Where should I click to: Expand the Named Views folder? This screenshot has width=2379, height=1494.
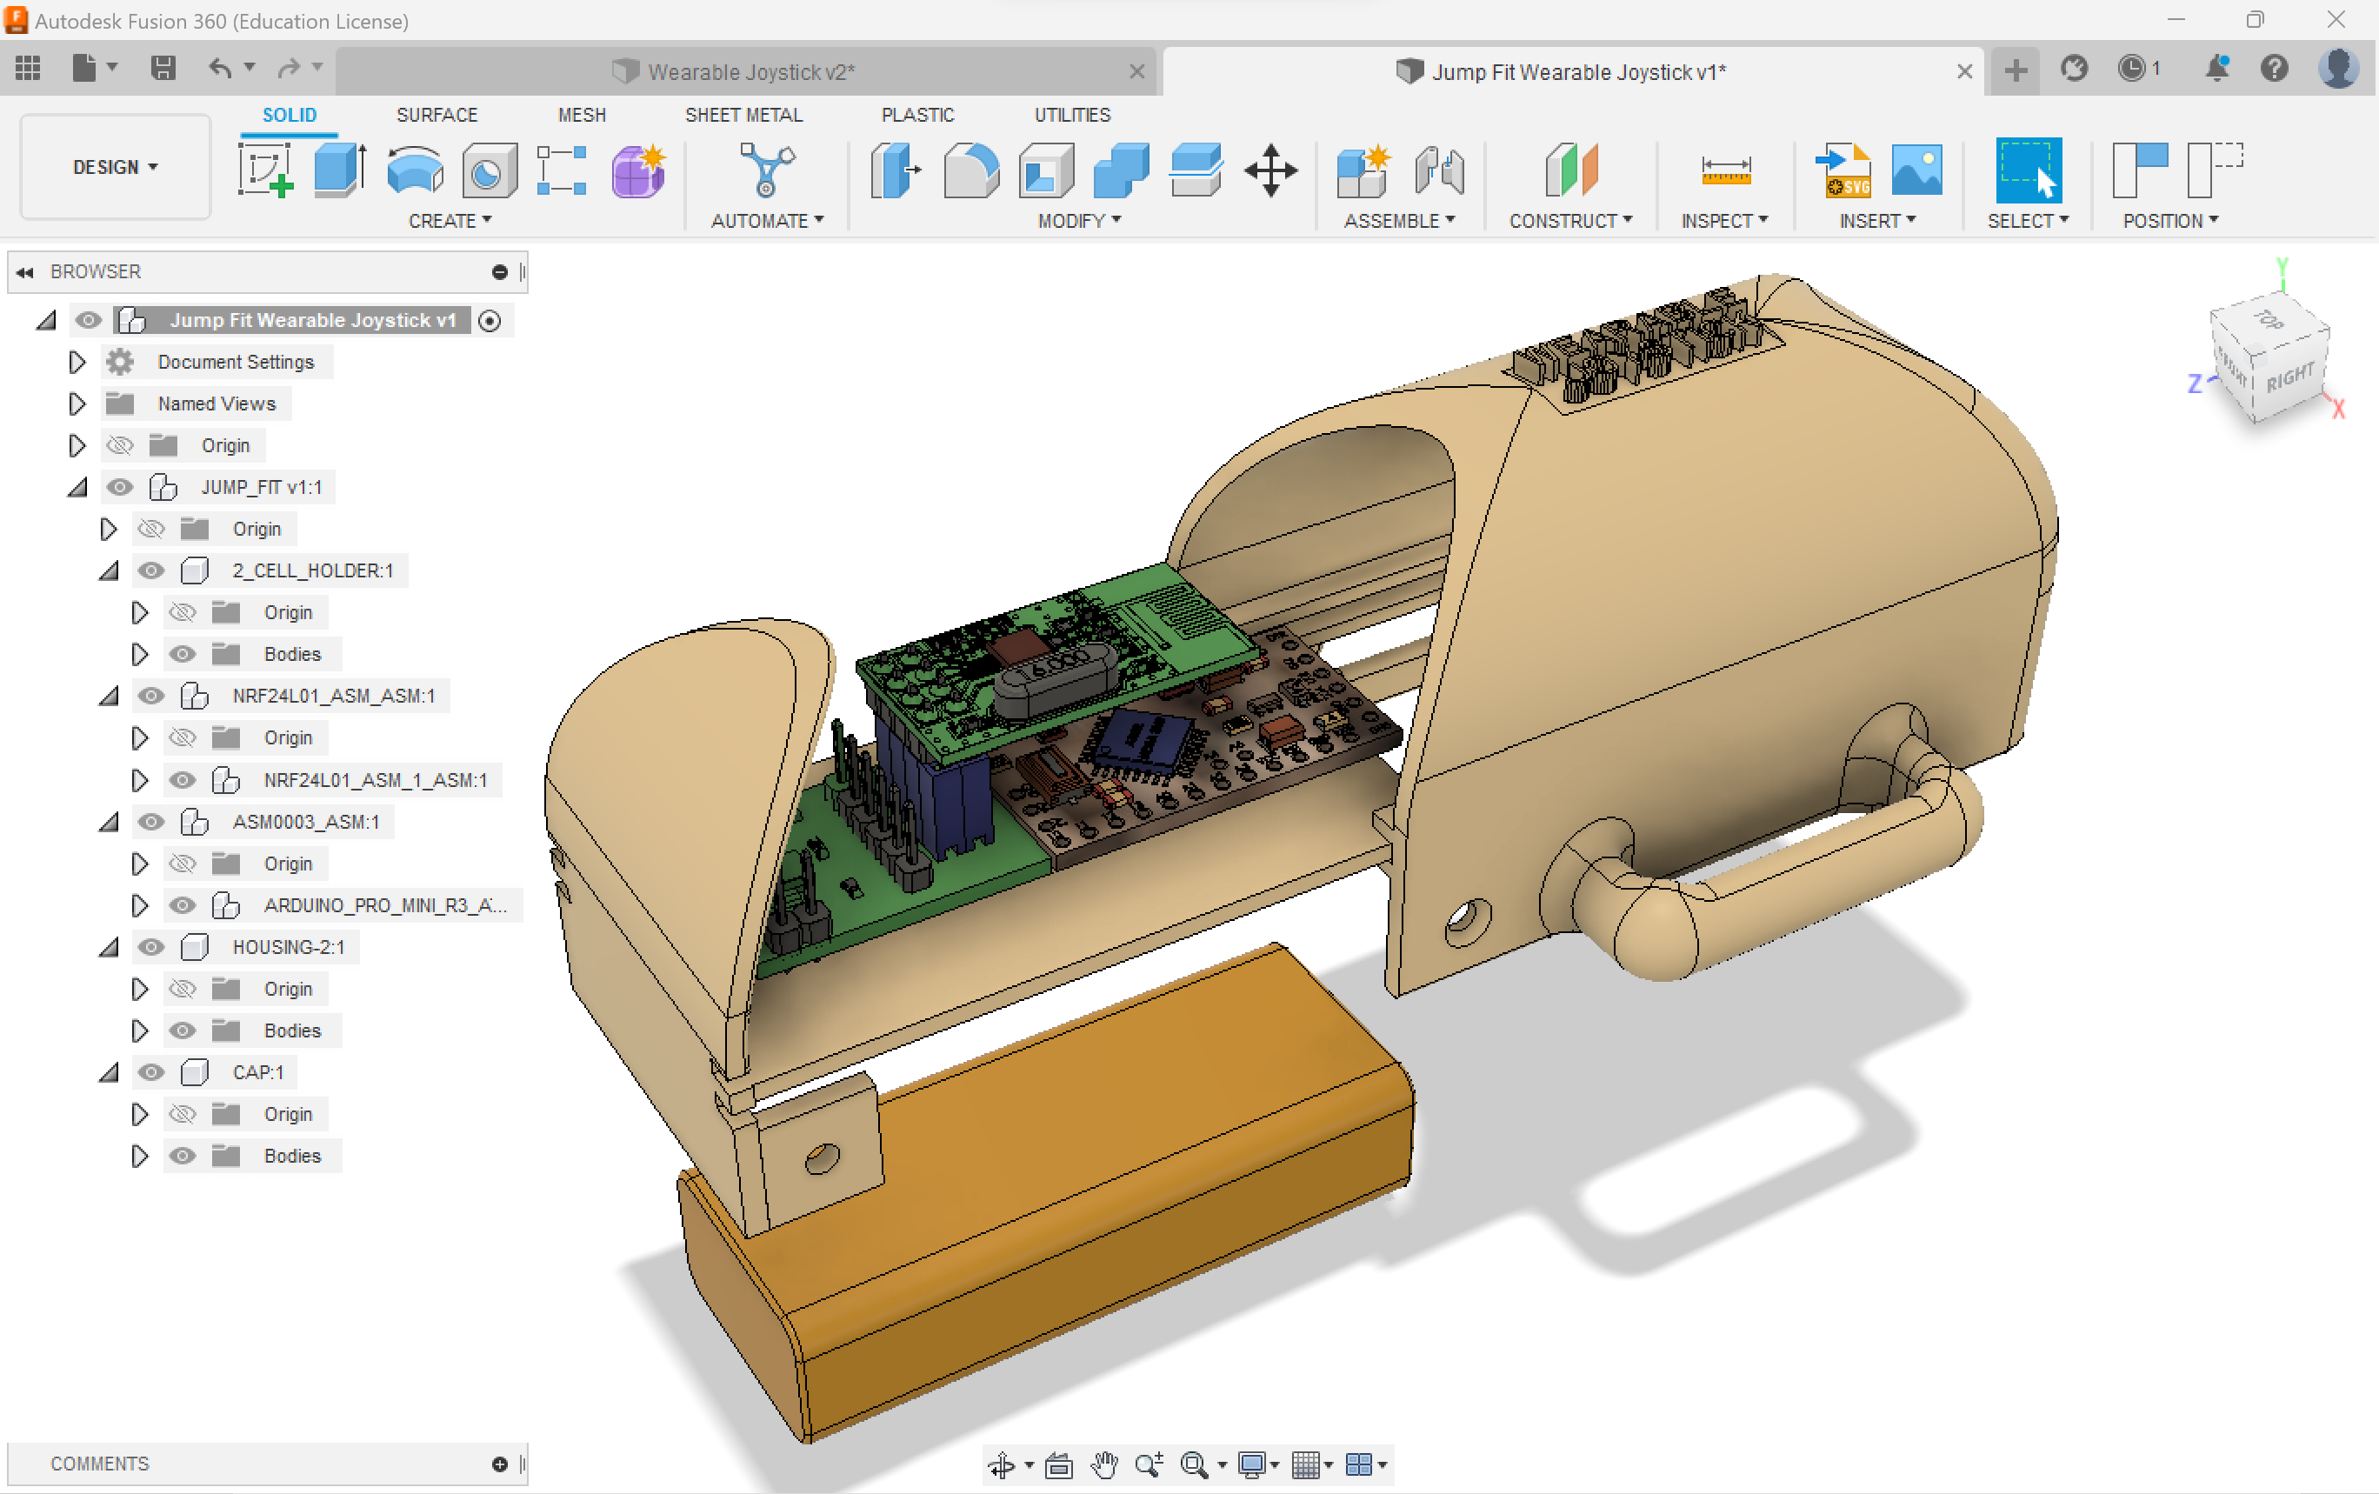[x=77, y=404]
